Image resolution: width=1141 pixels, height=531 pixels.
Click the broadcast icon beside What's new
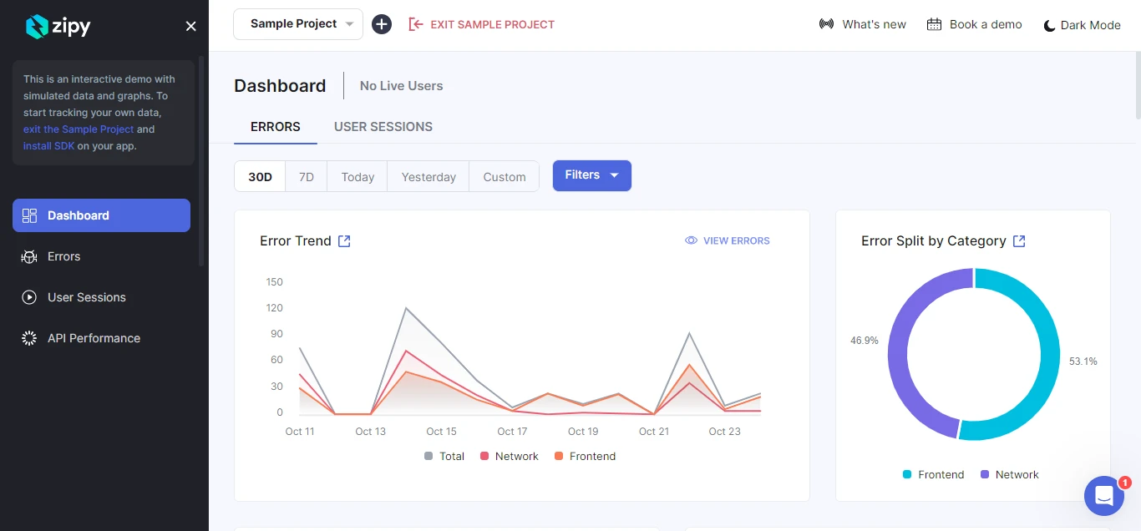[x=826, y=24]
